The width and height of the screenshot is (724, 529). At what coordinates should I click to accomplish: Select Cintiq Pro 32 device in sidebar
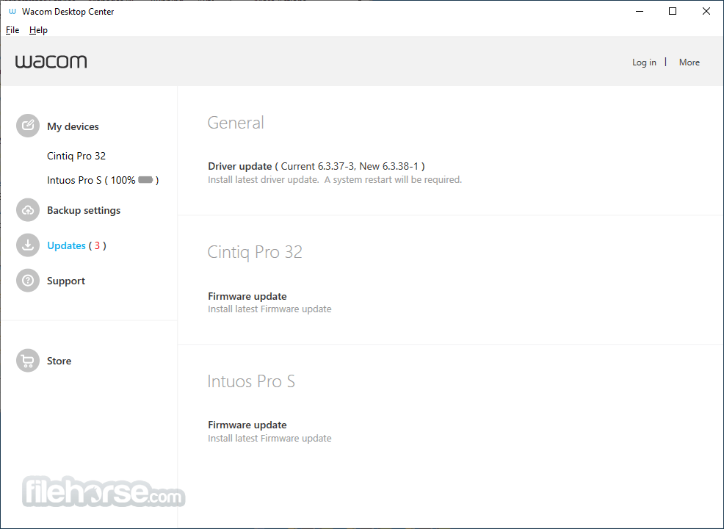point(76,156)
